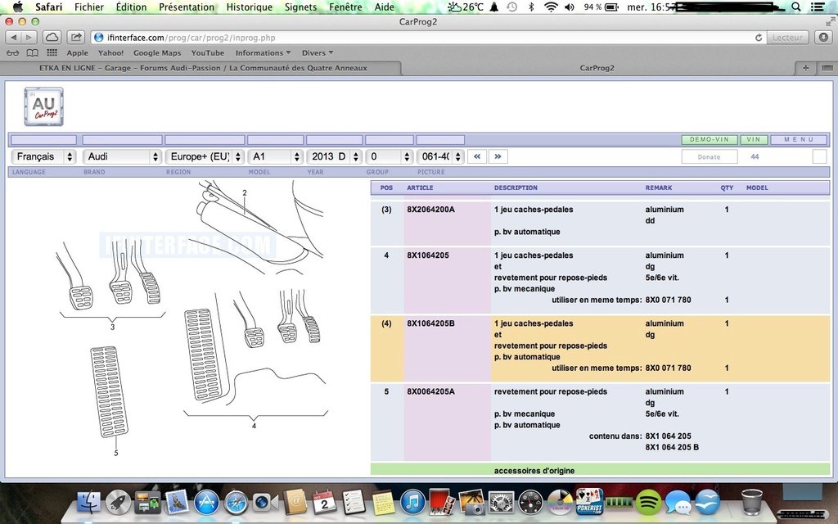Add a new tab with the plus button

(x=806, y=68)
